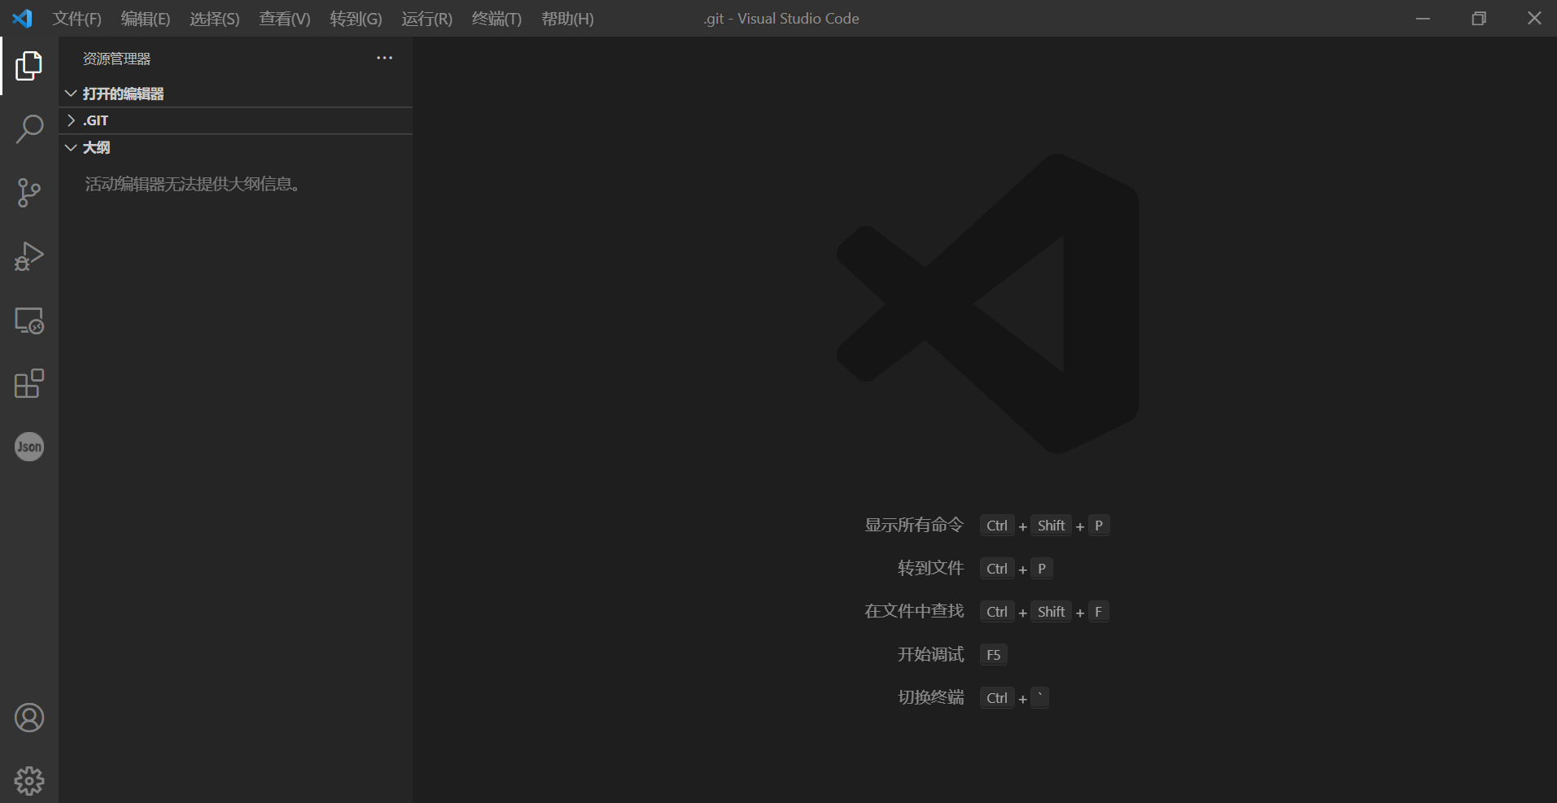
Task: Click the VS Code logo in title bar
Action: pyautogui.click(x=22, y=18)
